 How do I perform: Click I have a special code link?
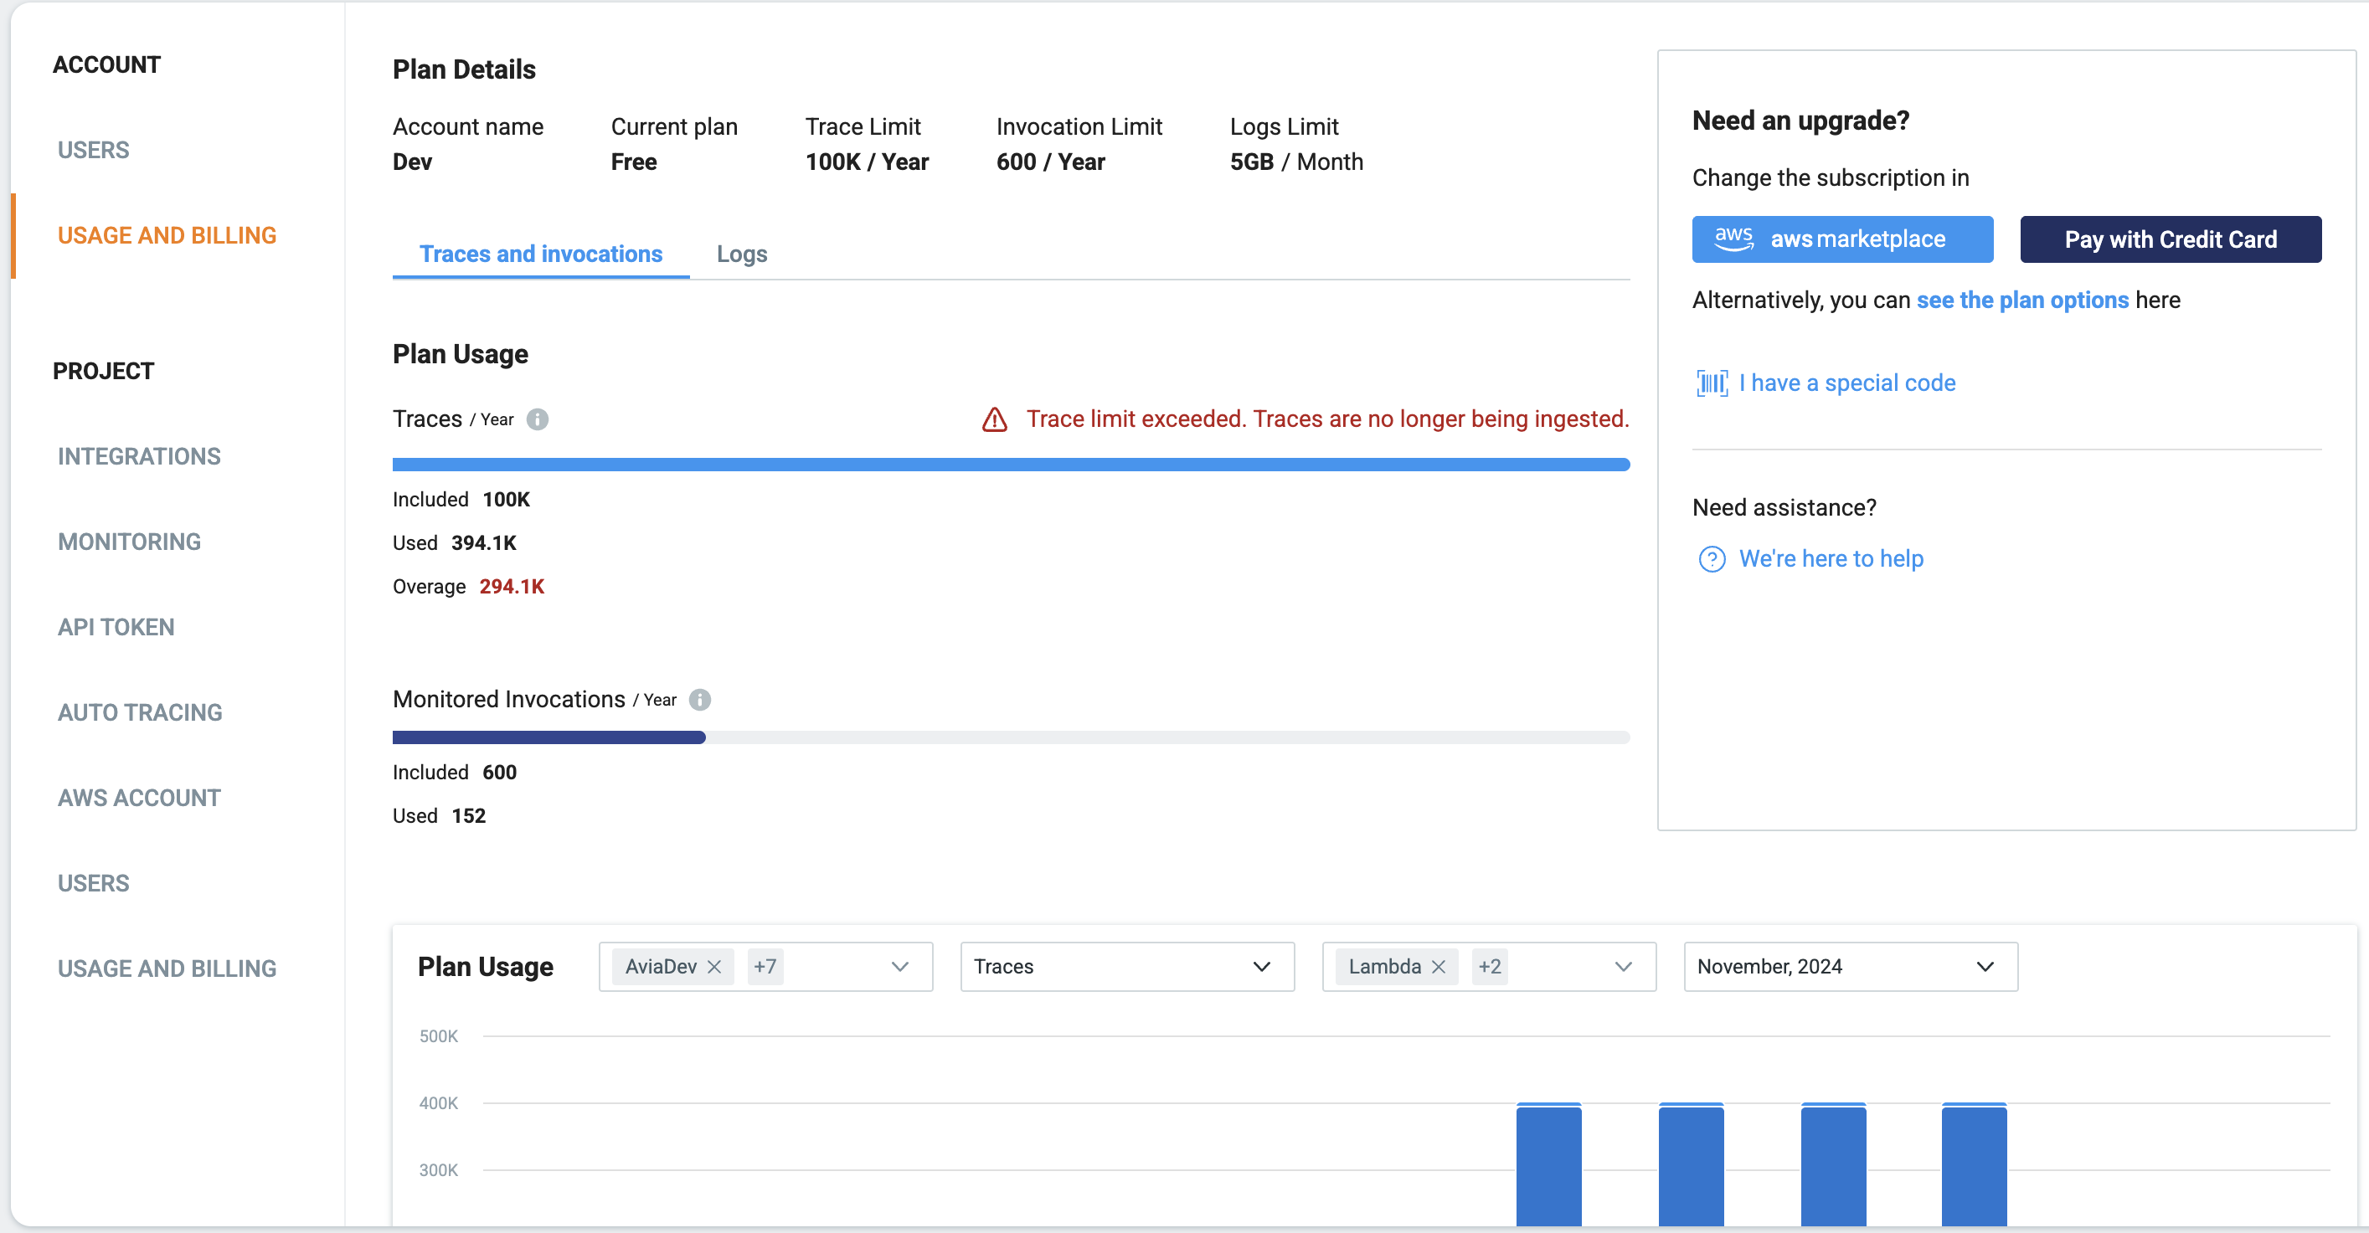[1846, 383]
